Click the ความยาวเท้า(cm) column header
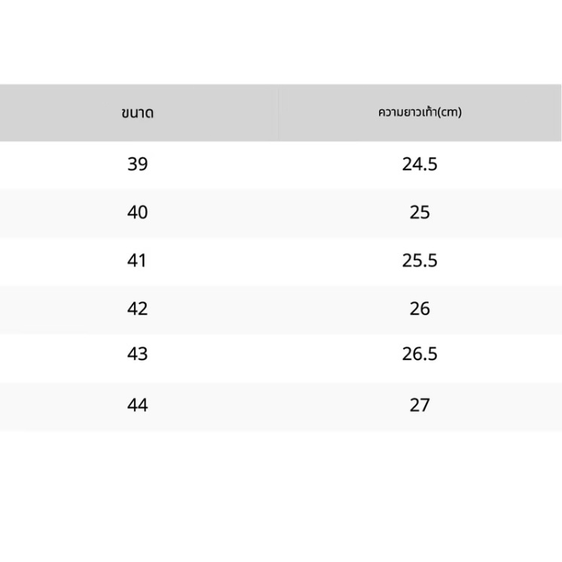This screenshot has height=562, width=562. [420, 113]
